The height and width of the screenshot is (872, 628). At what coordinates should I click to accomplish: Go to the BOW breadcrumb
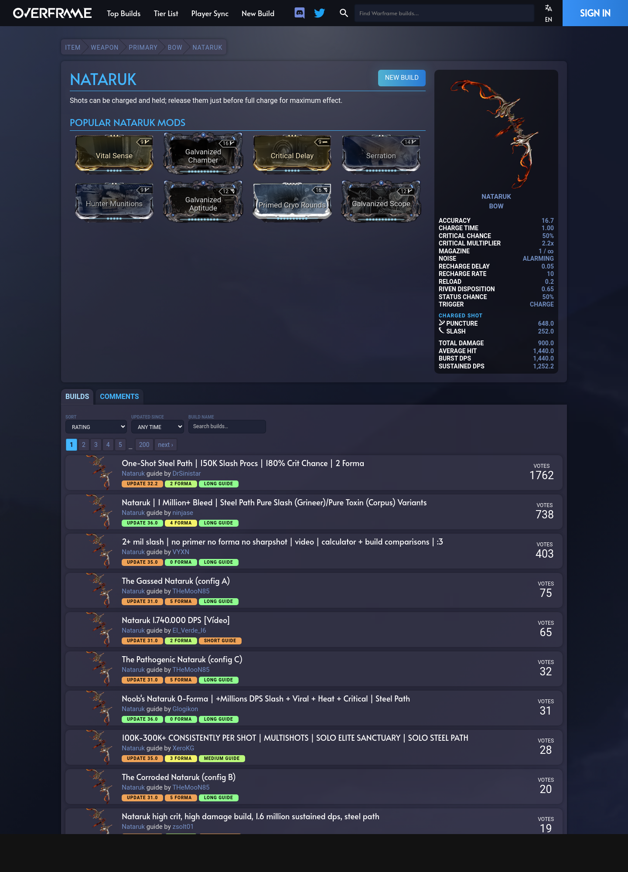[x=175, y=48]
